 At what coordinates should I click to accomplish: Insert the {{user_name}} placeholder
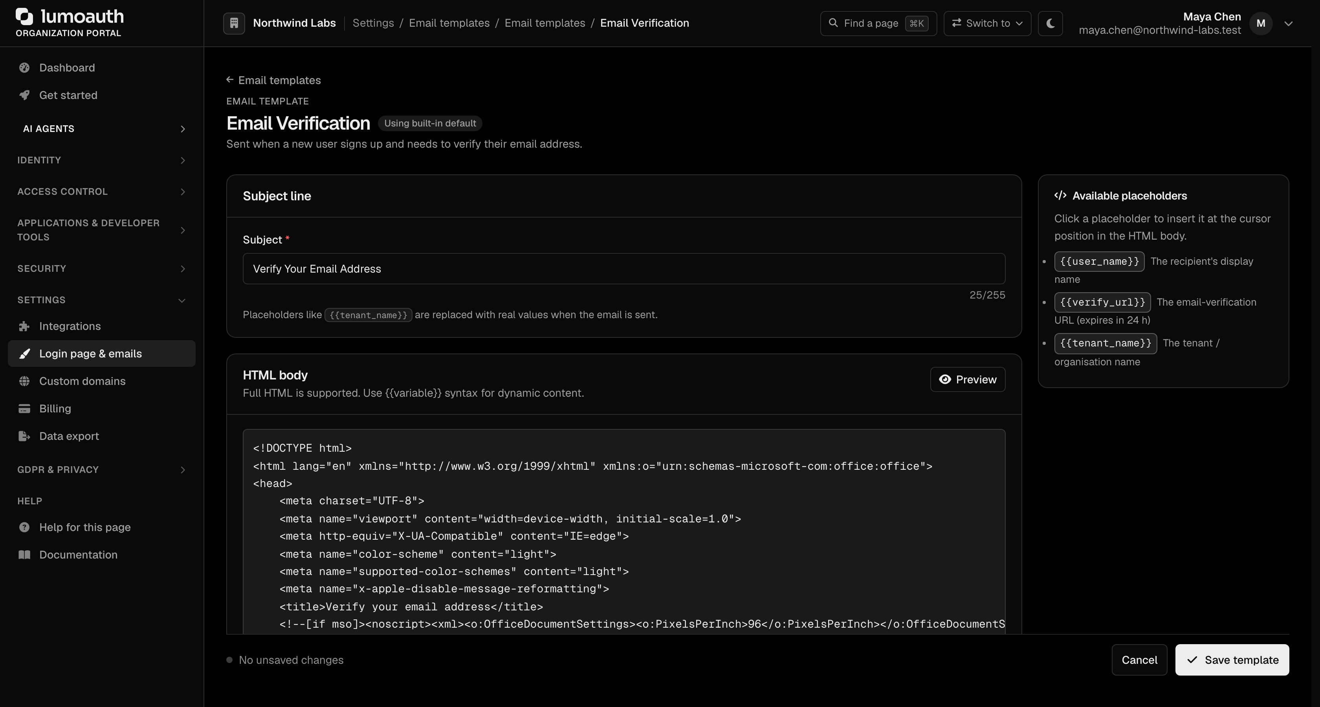(1099, 261)
